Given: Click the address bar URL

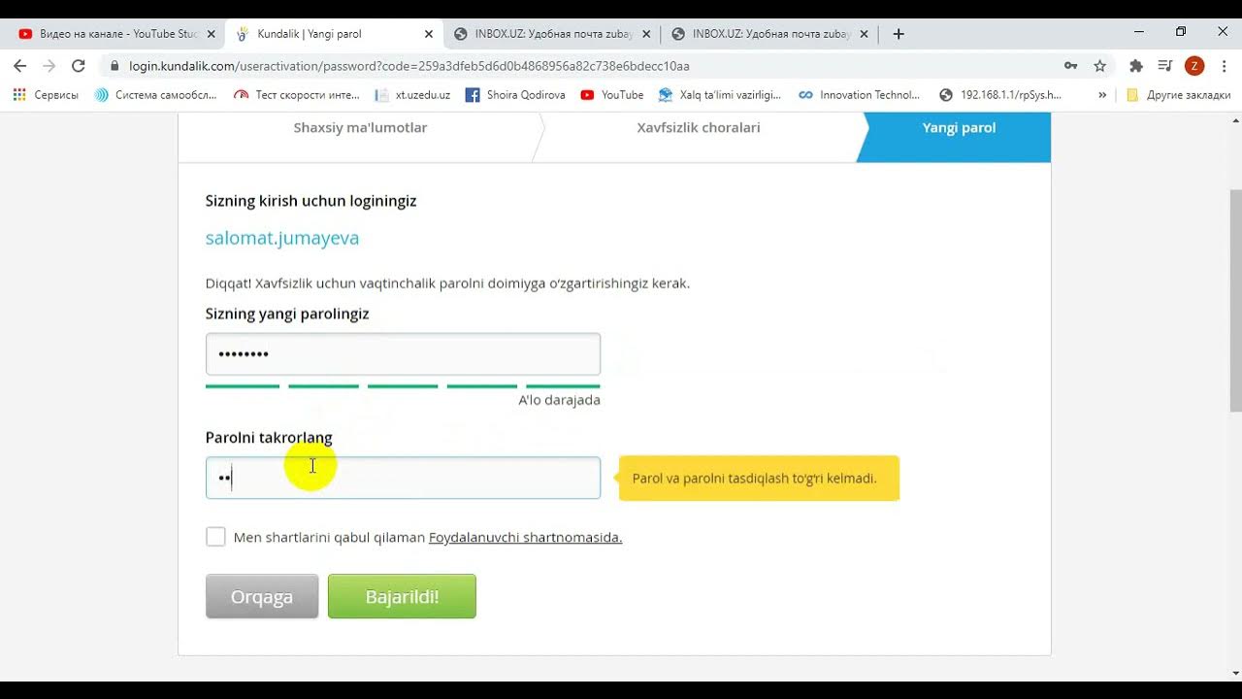Looking at the screenshot, I should point(409,66).
